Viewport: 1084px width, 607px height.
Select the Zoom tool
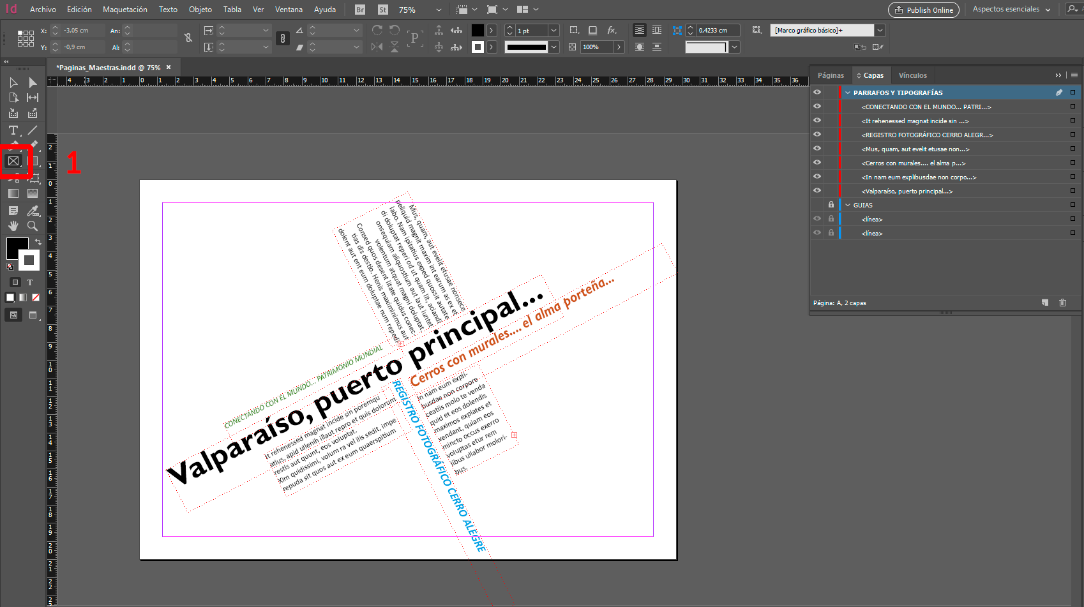pyautogui.click(x=32, y=225)
